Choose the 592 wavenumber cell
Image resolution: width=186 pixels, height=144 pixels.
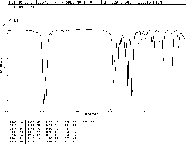67,142
